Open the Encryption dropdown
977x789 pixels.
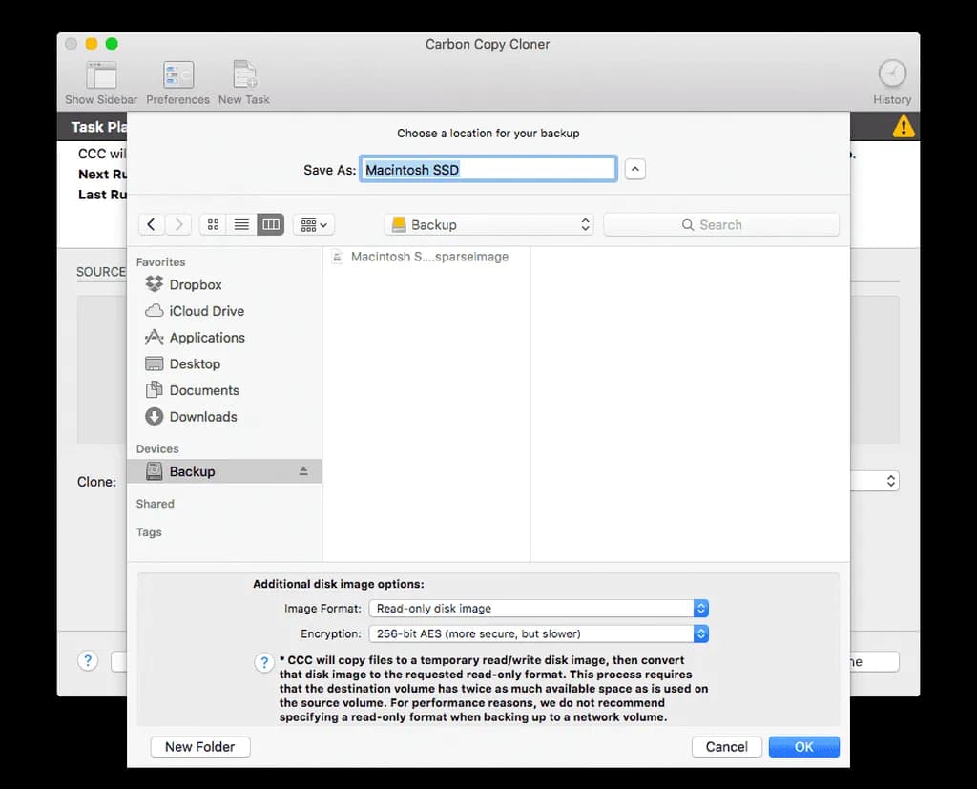[x=538, y=633]
